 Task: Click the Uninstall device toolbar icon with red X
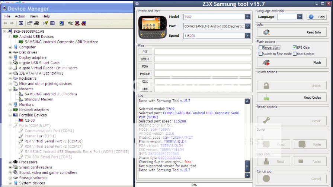click(x=77, y=23)
